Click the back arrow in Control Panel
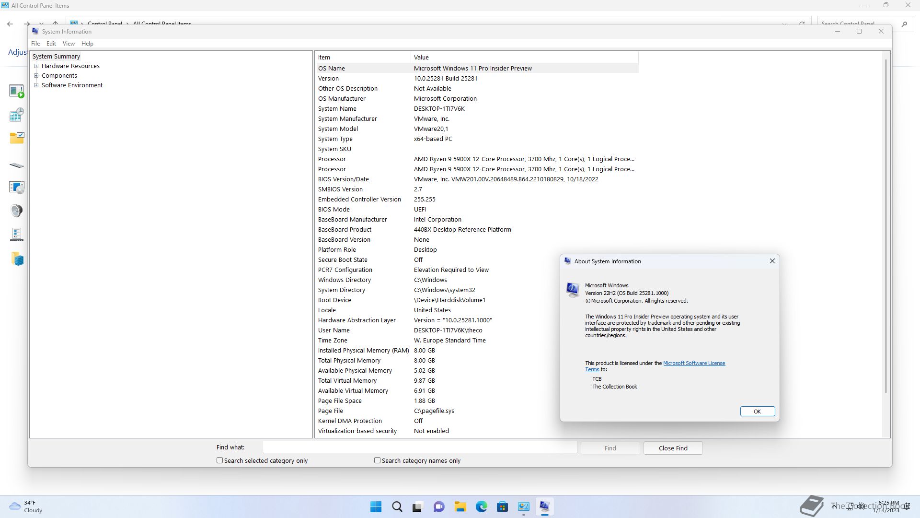The height and width of the screenshot is (518, 920). pos(10,24)
